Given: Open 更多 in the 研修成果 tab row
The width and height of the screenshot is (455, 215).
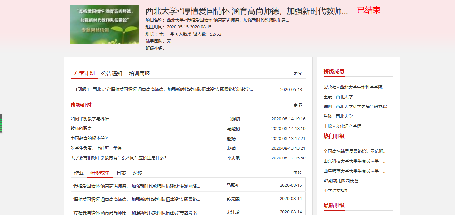Looking at the screenshot, I should coord(298,173).
